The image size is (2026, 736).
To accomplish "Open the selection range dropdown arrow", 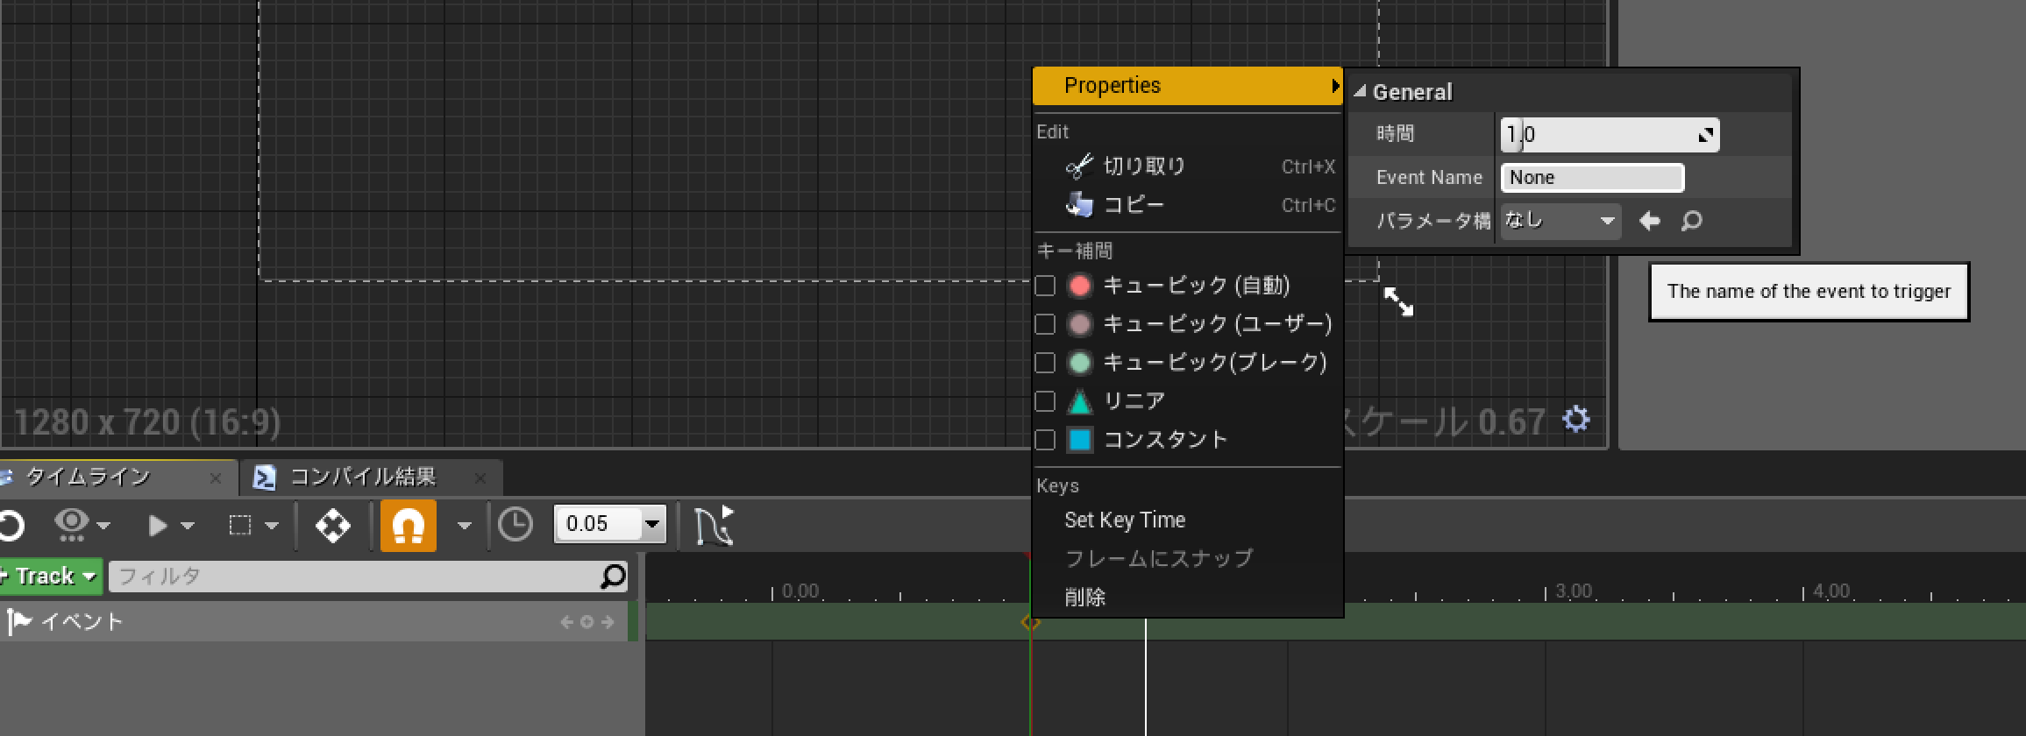I will tap(272, 526).
